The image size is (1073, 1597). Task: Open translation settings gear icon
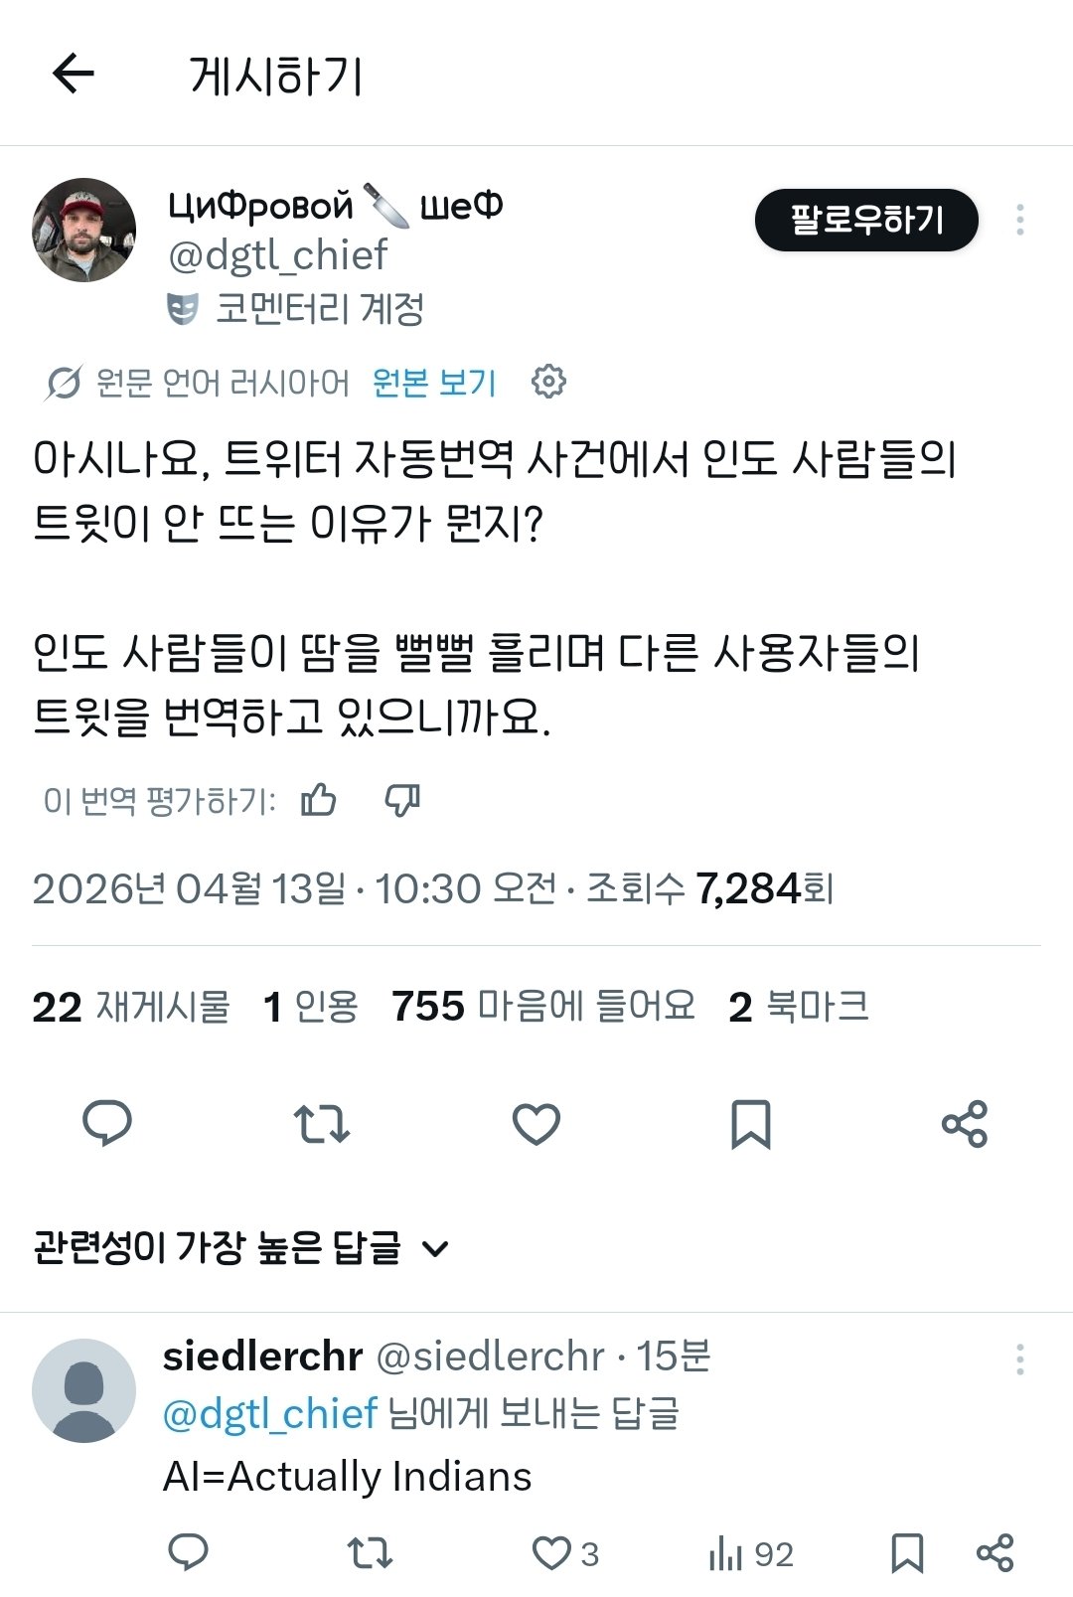click(x=548, y=382)
